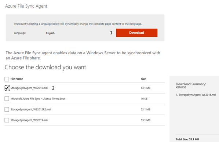
Task: Check the License Terms.docx checkbox
Action: click(x=7, y=99)
